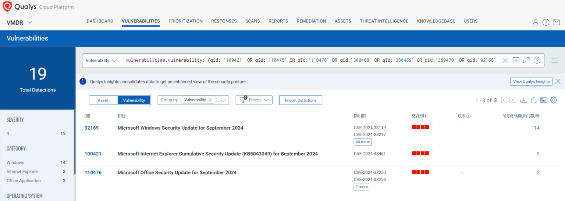The height and width of the screenshot is (201, 565).
Task: Open the Filters dropdown
Action: (x=254, y=100)
